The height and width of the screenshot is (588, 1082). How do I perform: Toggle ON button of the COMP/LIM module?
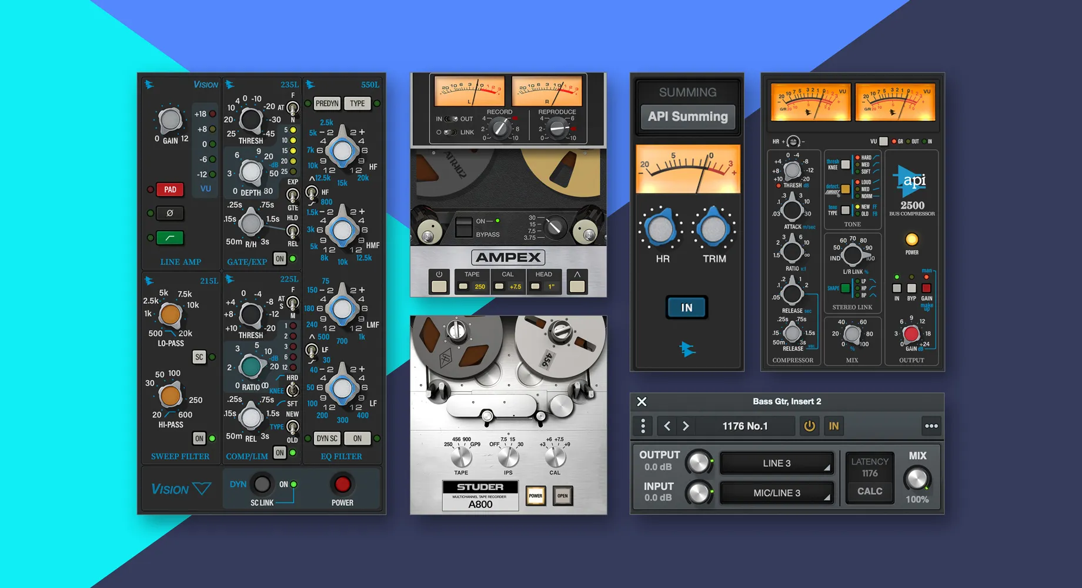pos(280,452)
